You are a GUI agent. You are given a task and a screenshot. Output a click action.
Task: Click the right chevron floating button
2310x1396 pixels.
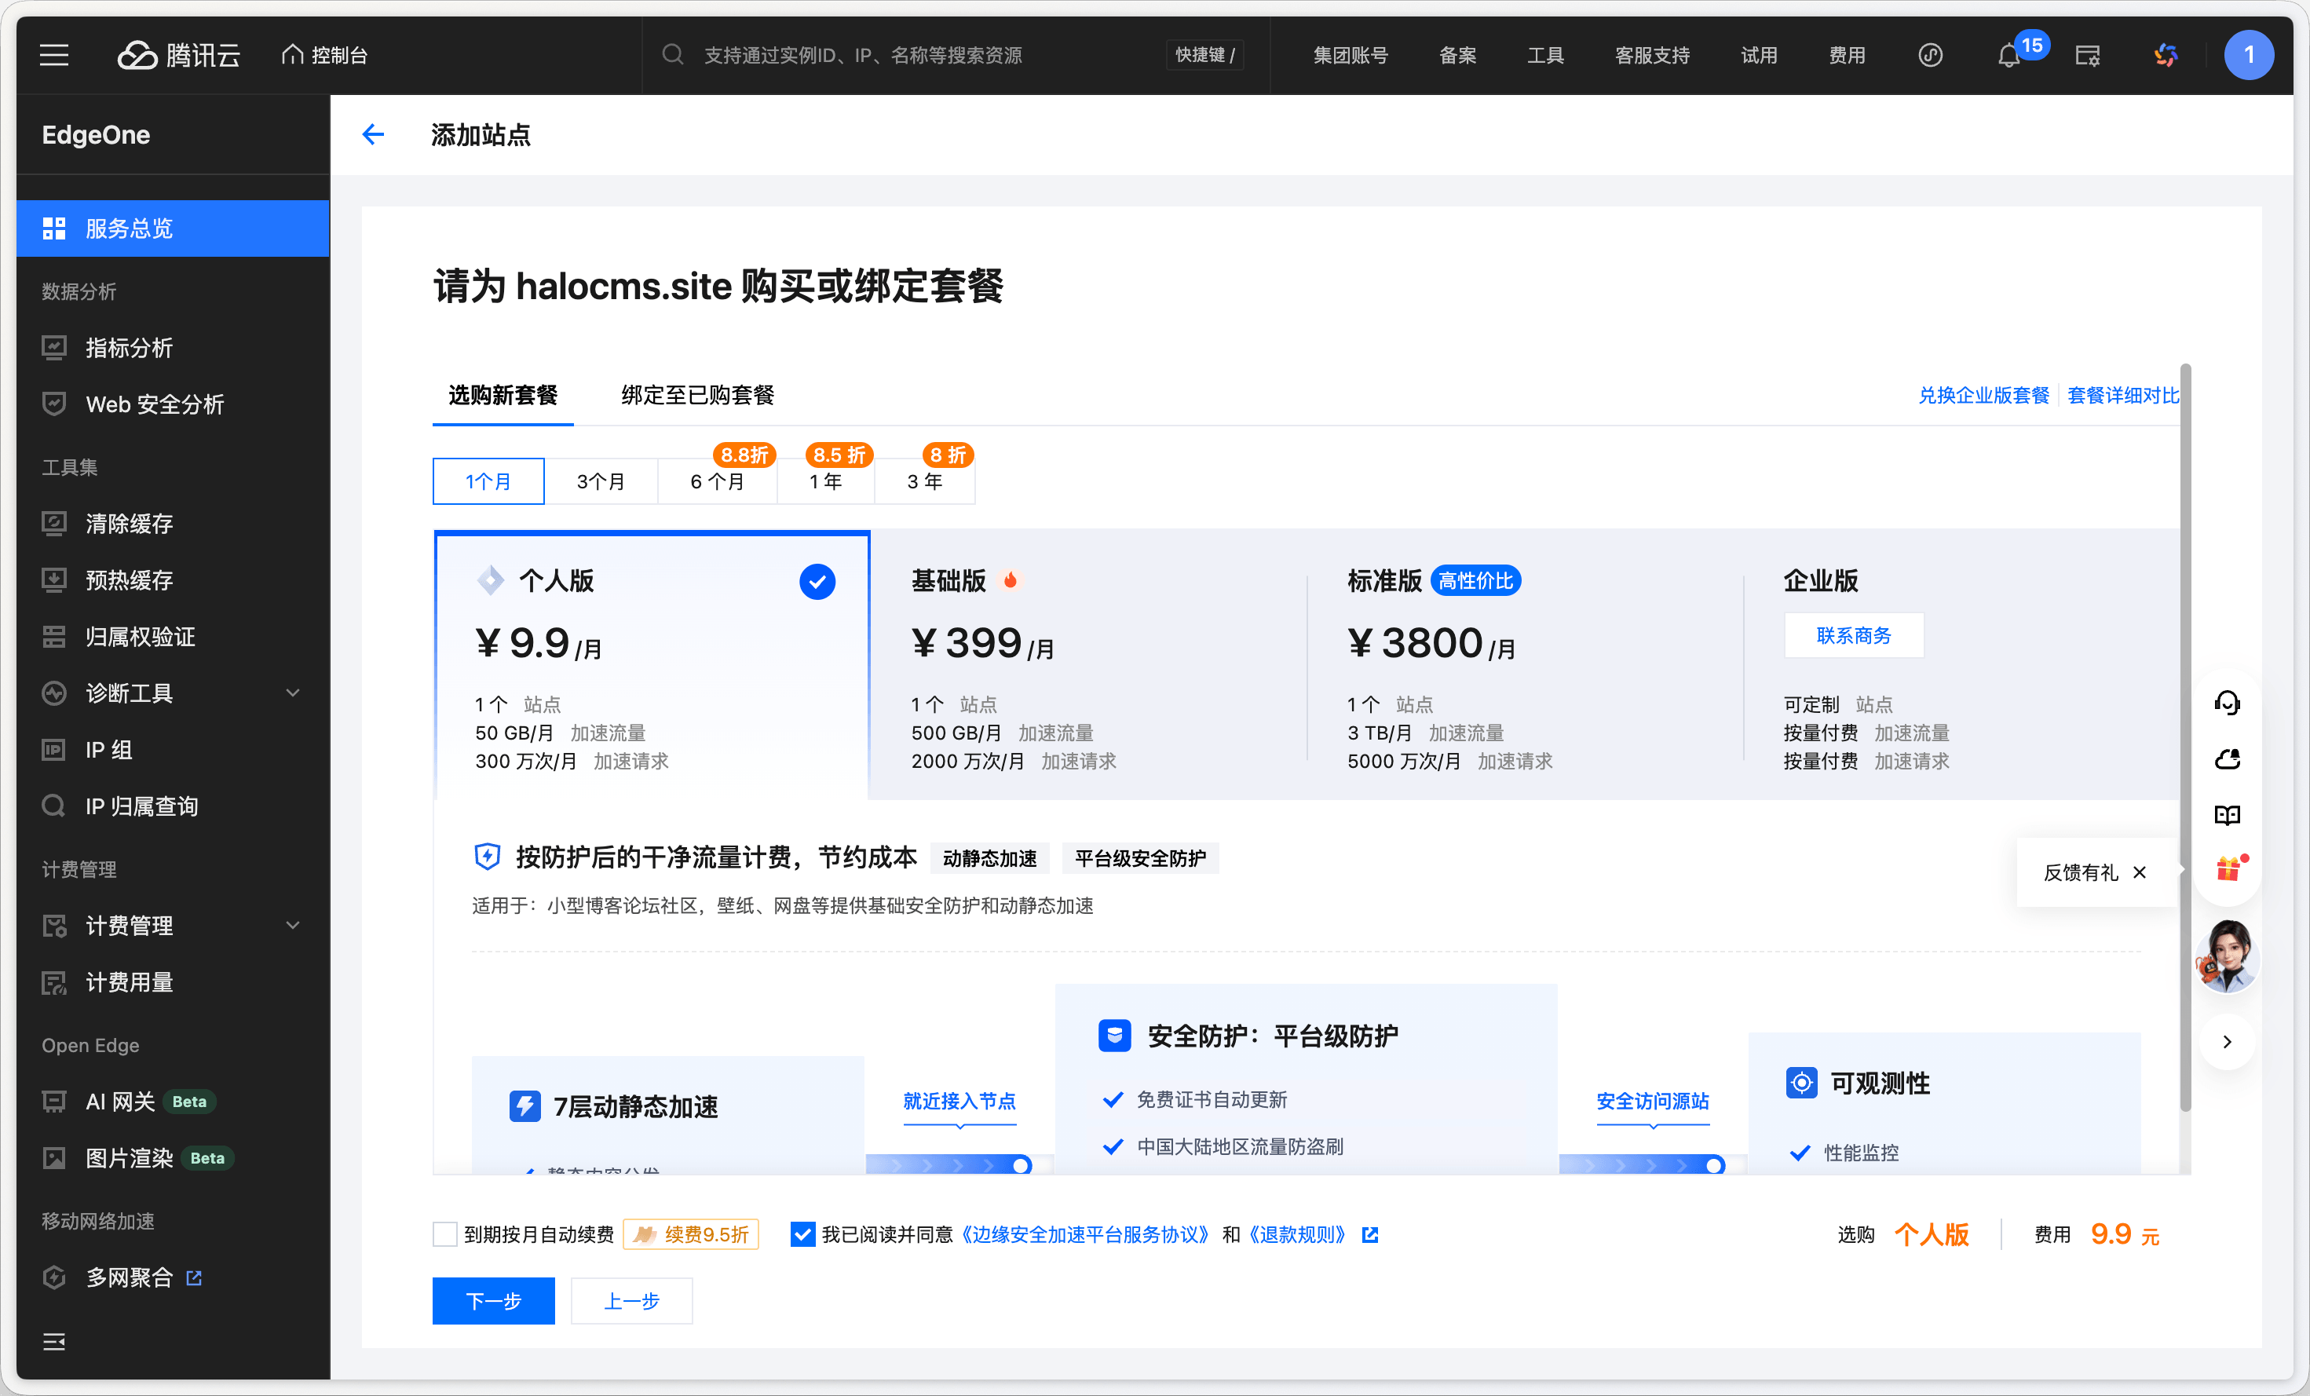tap(2227, 1040)
